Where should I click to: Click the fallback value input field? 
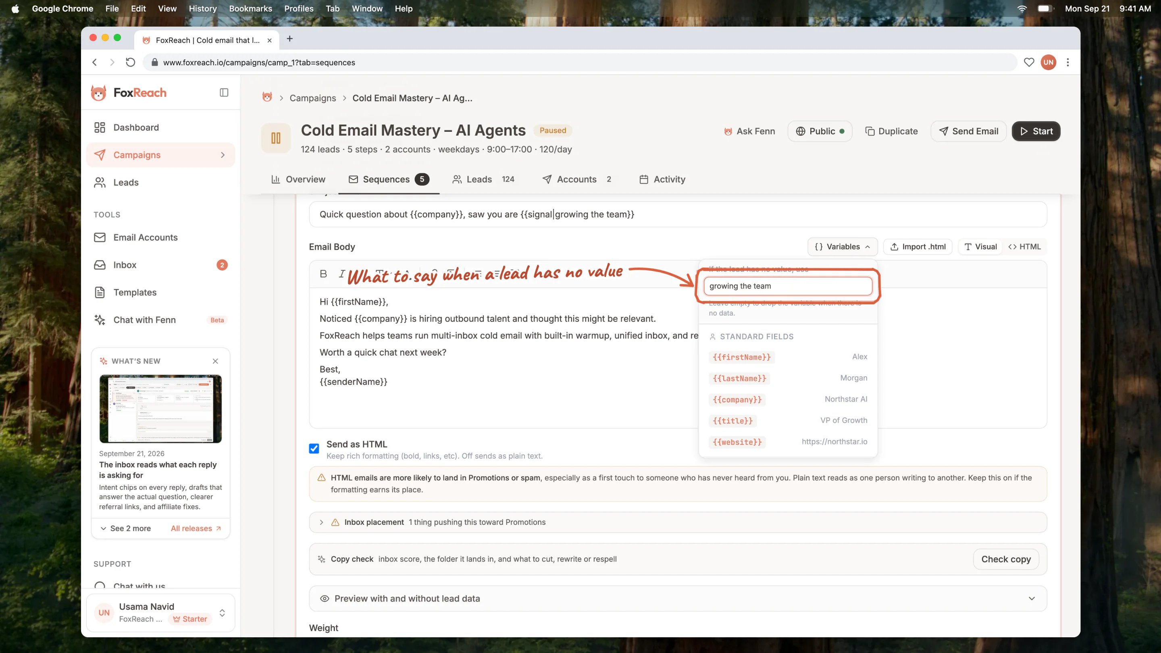pyautogui.click(x=788, y=286)
